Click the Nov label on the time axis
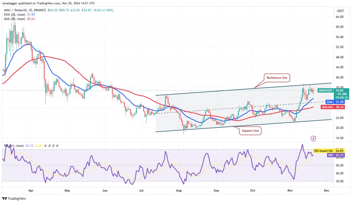This screenshot has height=202, width=352. 290,190
